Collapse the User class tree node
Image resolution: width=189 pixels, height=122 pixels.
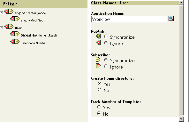pyautogui.click(x=2, y=28)
